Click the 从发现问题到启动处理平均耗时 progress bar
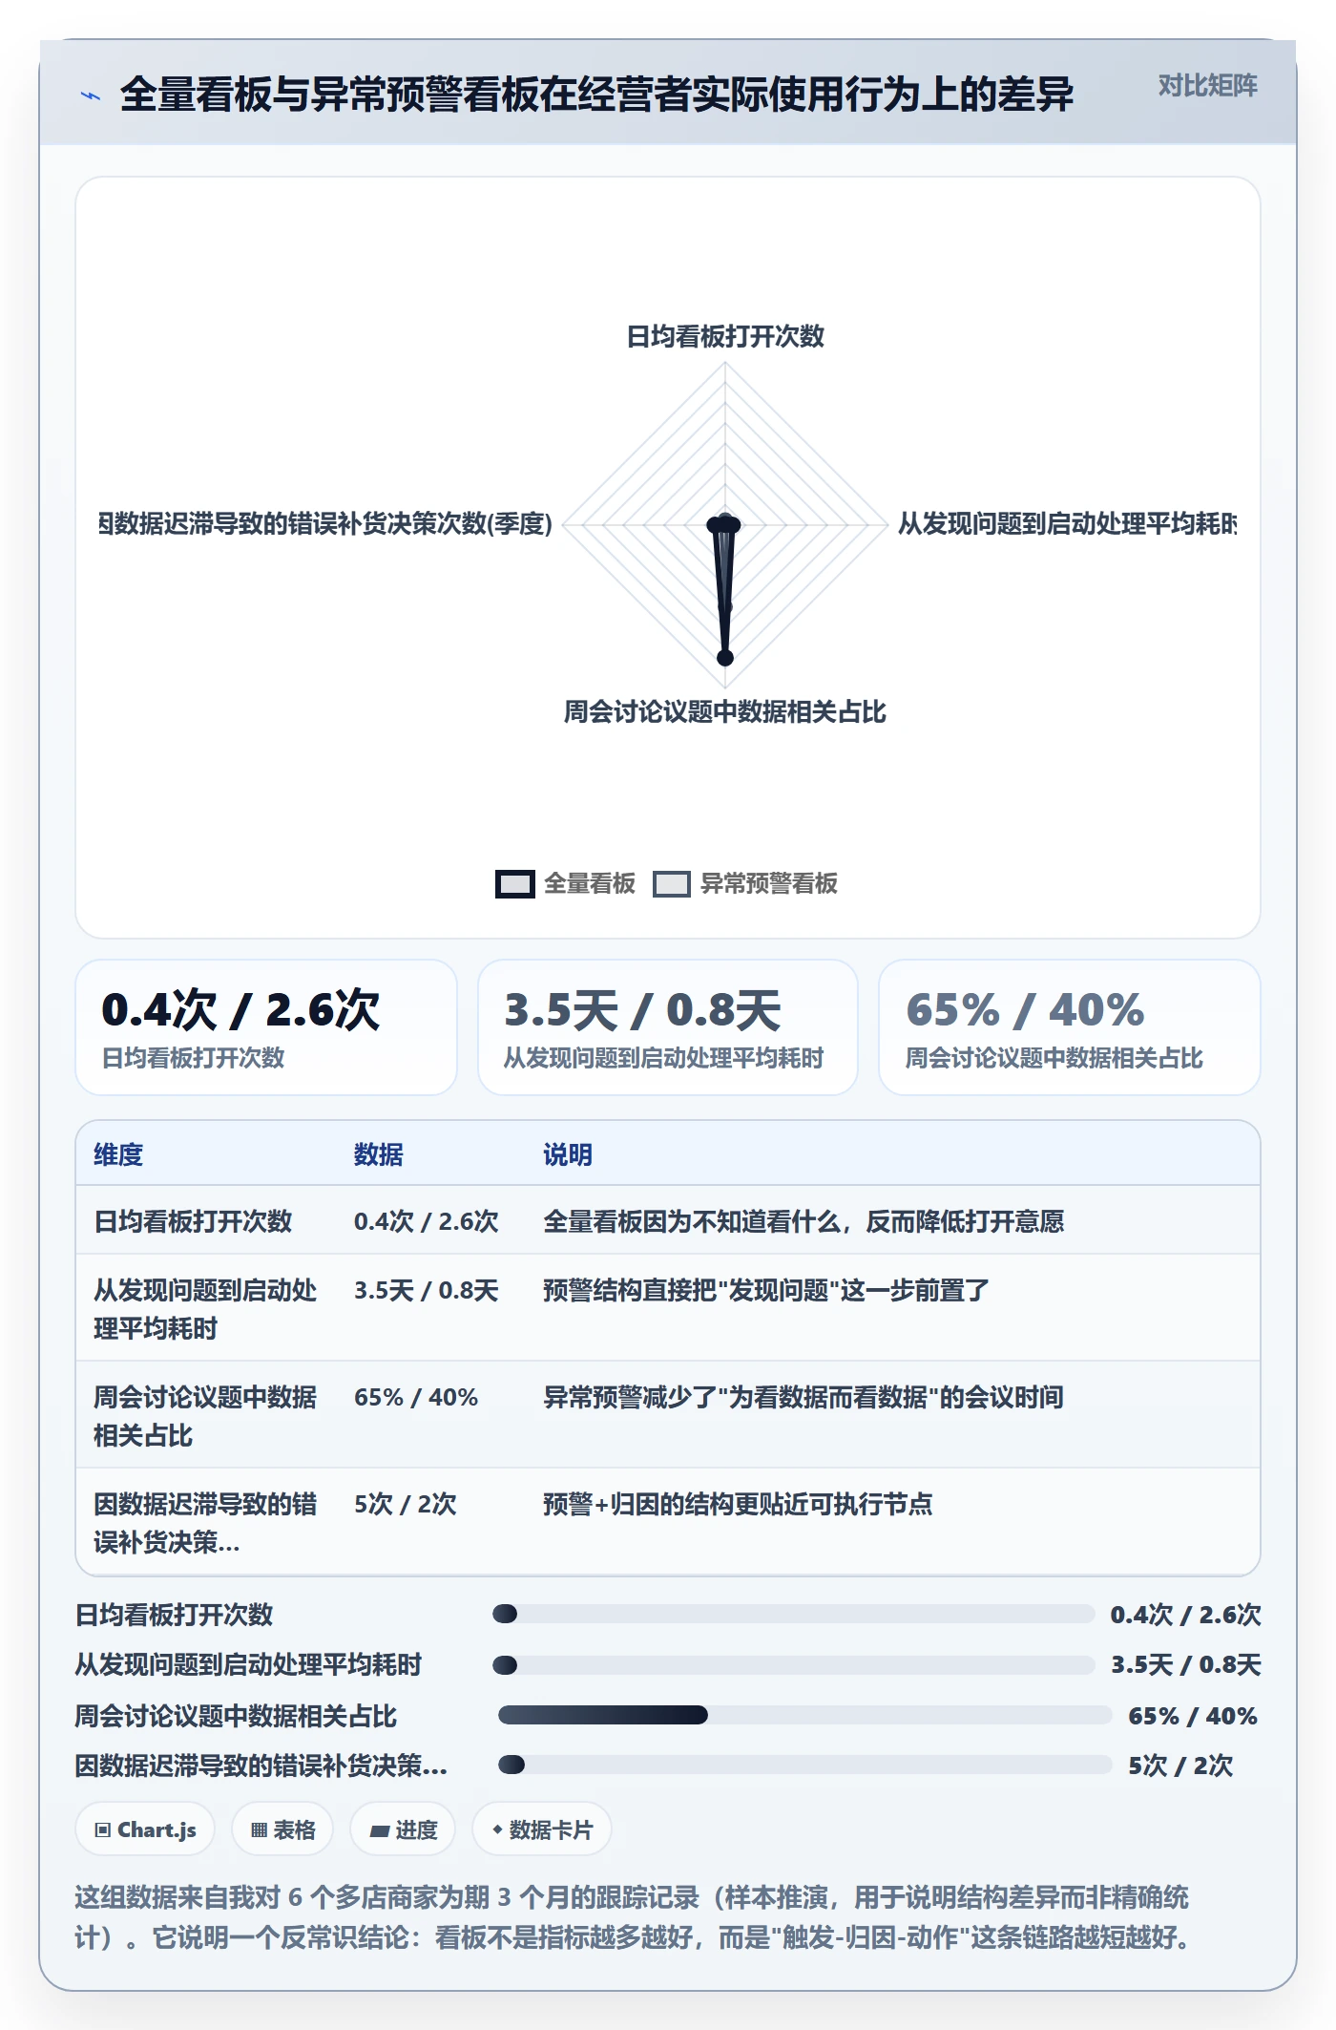This screenshot has height=2030, width=1336. tap(793, 1664)
